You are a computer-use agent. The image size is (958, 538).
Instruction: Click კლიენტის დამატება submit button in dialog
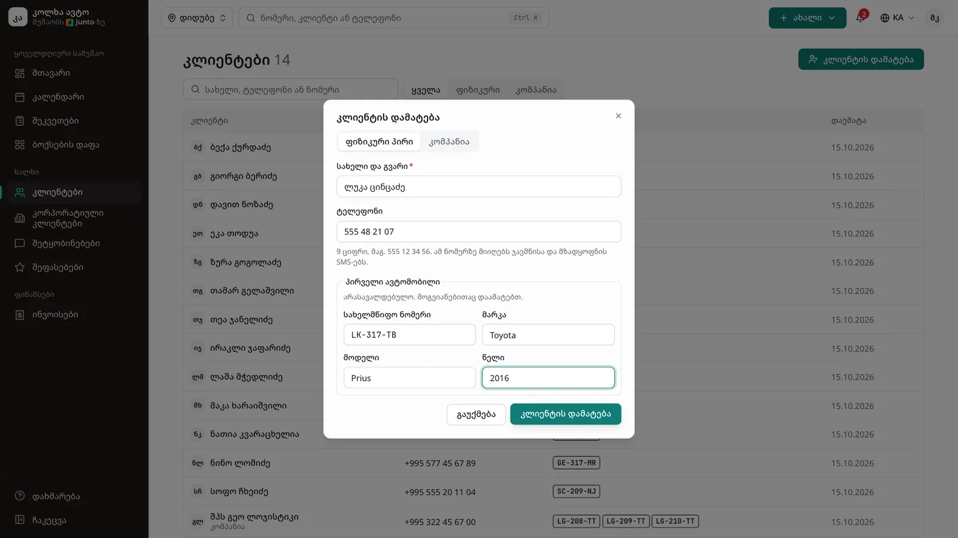(566, 414)
